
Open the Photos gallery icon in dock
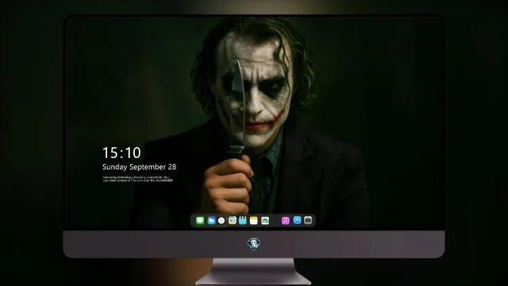tap(265, 220)
